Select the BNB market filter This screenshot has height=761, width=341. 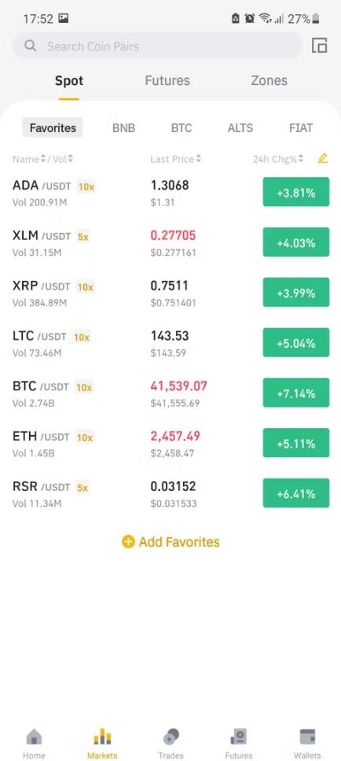pyautogui.click(x=123, y=128)
